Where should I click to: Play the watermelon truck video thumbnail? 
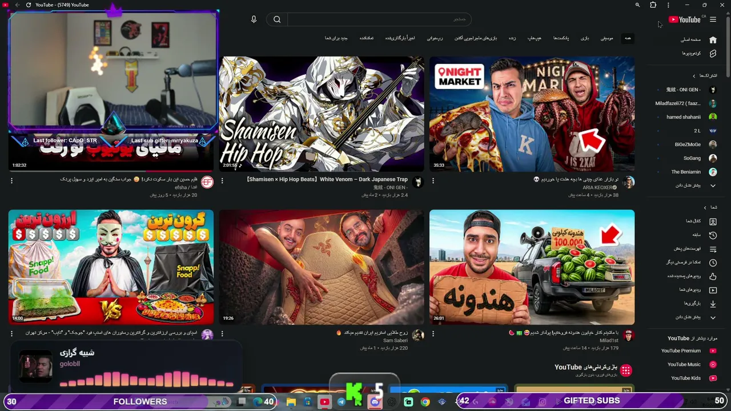532,267
